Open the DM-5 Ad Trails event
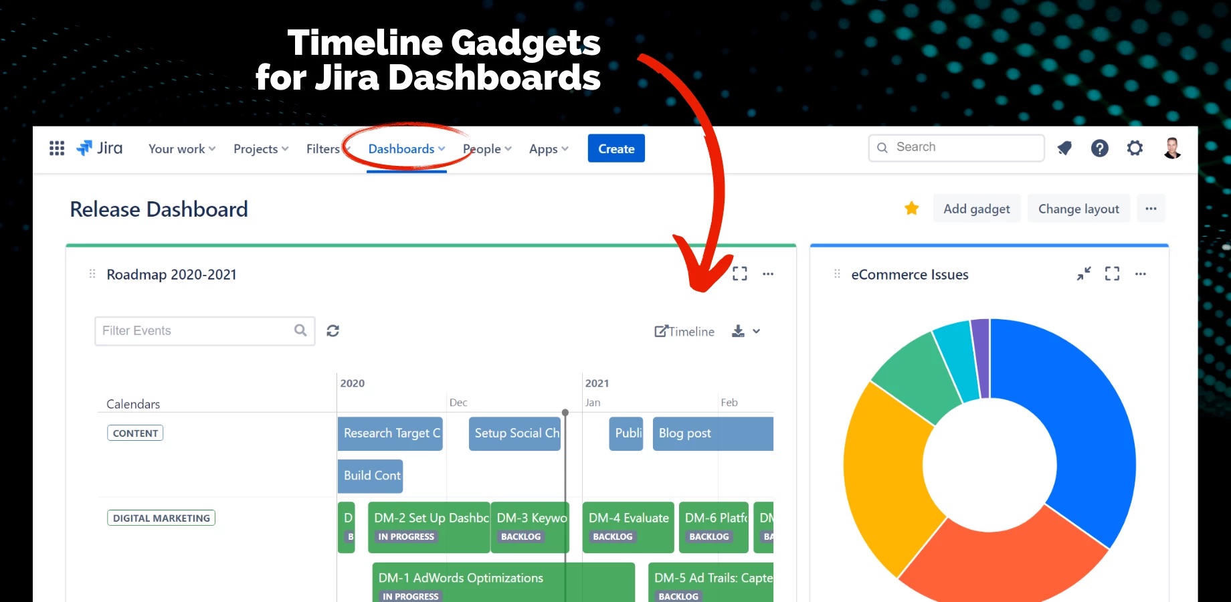This screenshot has height=602, width=1231. pos(711,583)
